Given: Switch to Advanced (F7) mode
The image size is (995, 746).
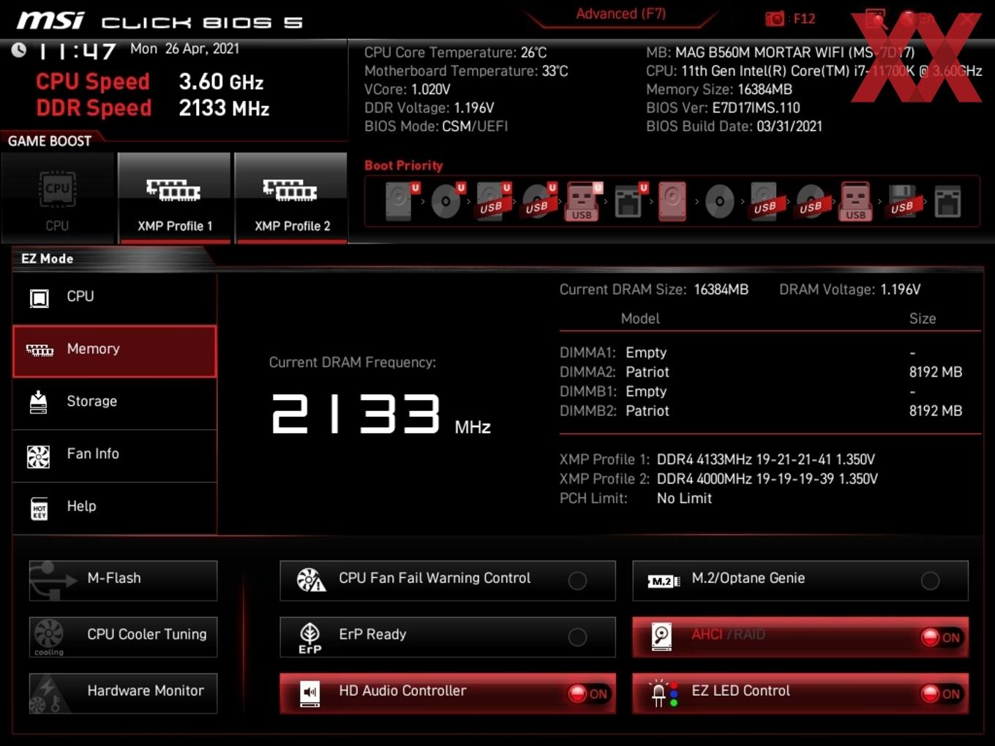Looking at the screenshot, I should (x=620, y=14).
